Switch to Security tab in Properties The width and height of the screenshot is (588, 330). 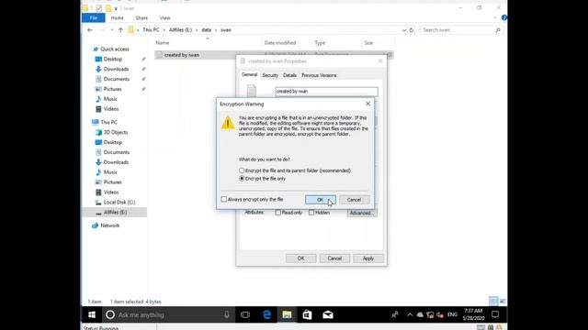[x=270, y=75]
